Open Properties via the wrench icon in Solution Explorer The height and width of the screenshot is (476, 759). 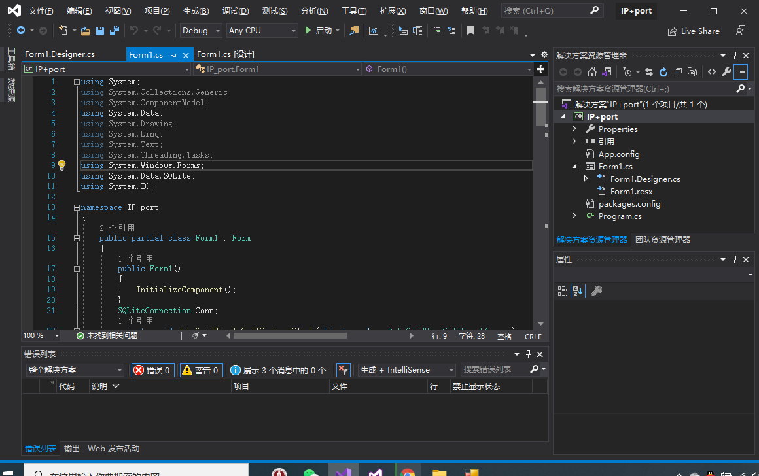pos(726,72)
